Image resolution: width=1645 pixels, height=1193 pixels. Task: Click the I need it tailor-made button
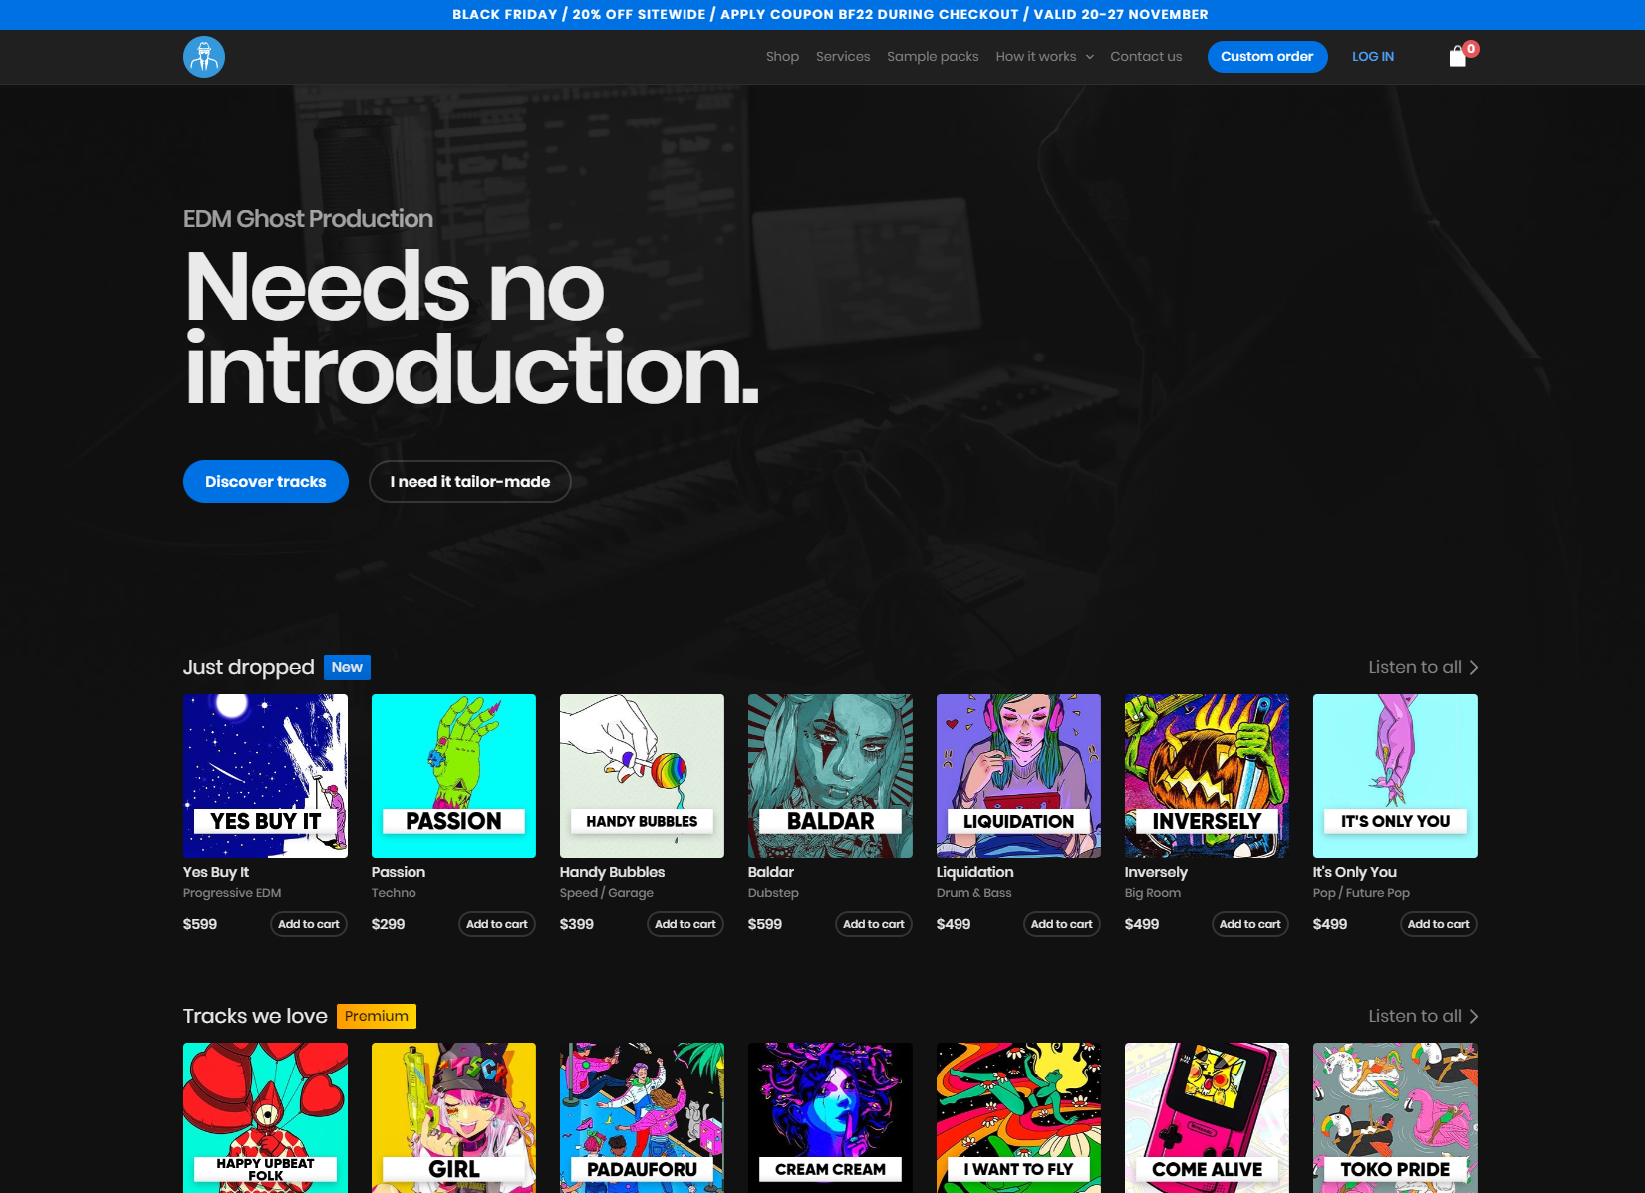pyautogui.click(x=469, y=481)
